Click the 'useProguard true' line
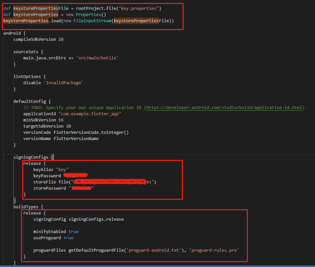The image size is (315, 267). (x=53, y=238)
